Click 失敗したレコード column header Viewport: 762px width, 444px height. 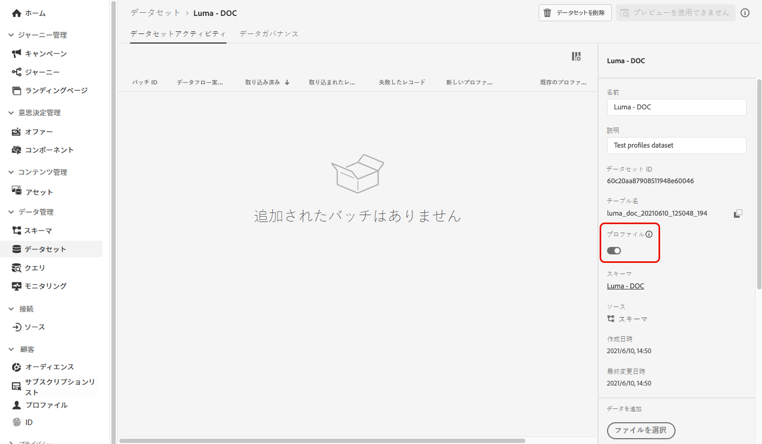[x=402, y=82]
